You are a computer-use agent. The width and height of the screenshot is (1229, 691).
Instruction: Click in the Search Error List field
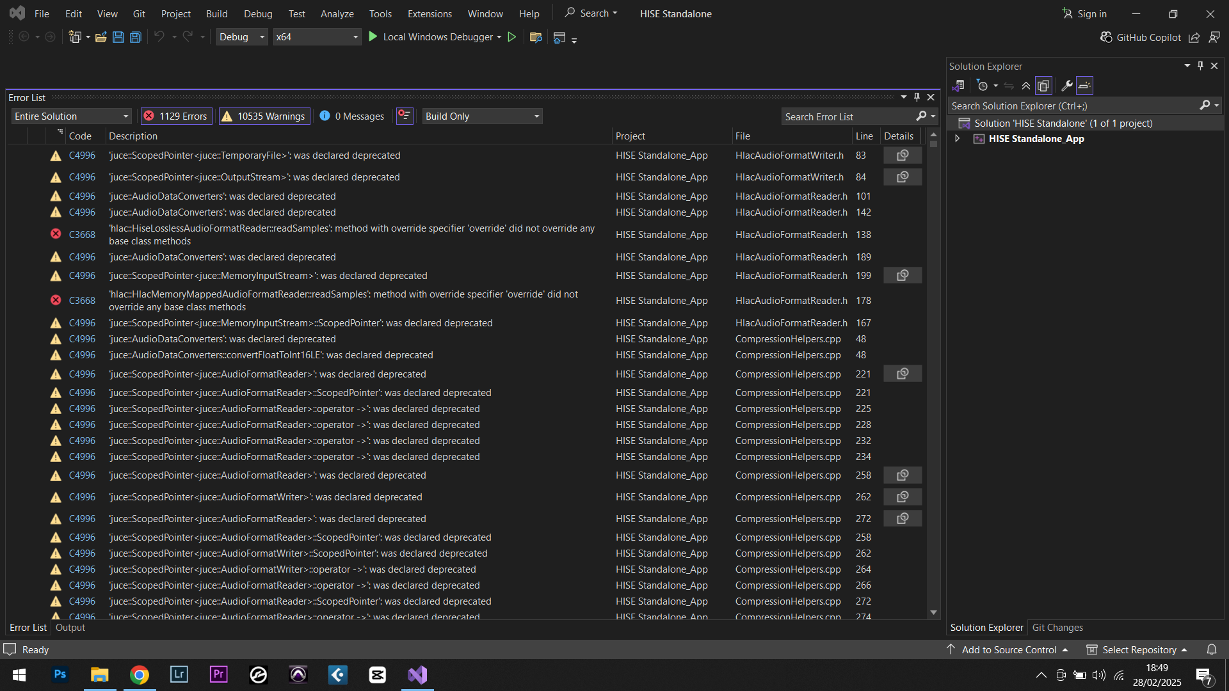pos(848,116)
